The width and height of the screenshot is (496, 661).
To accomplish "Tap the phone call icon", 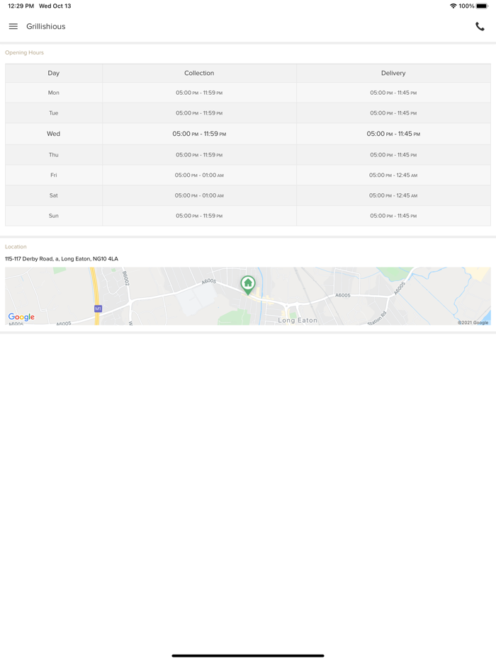I will click(480, 27).
